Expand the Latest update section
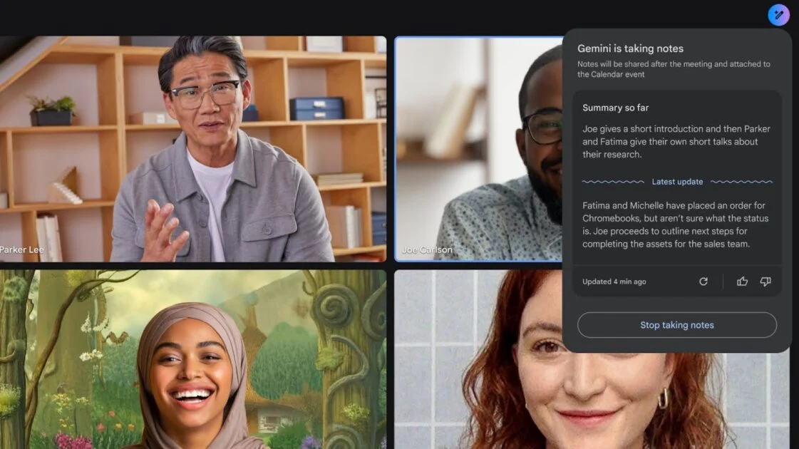This screenshot has width=799, height=449. click(x=677, y=182)
